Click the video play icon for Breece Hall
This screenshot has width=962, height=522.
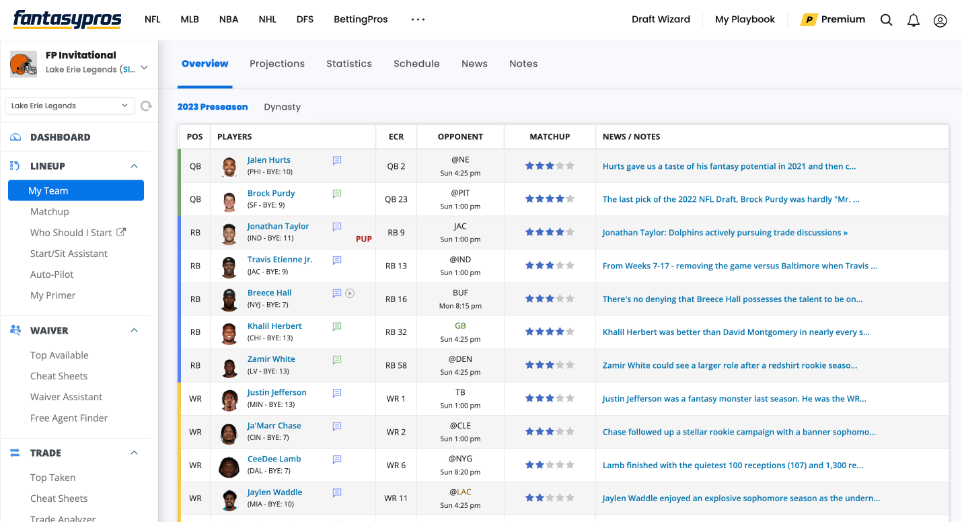pos(350,293)
